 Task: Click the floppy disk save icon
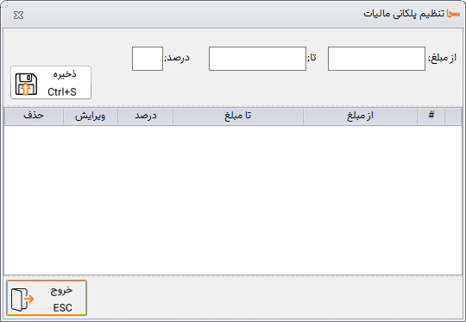coord(26,85)
